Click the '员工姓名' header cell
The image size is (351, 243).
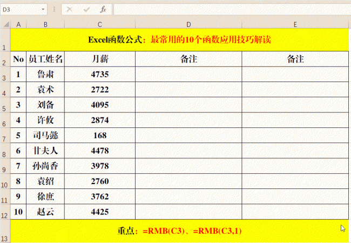[45, 59]
